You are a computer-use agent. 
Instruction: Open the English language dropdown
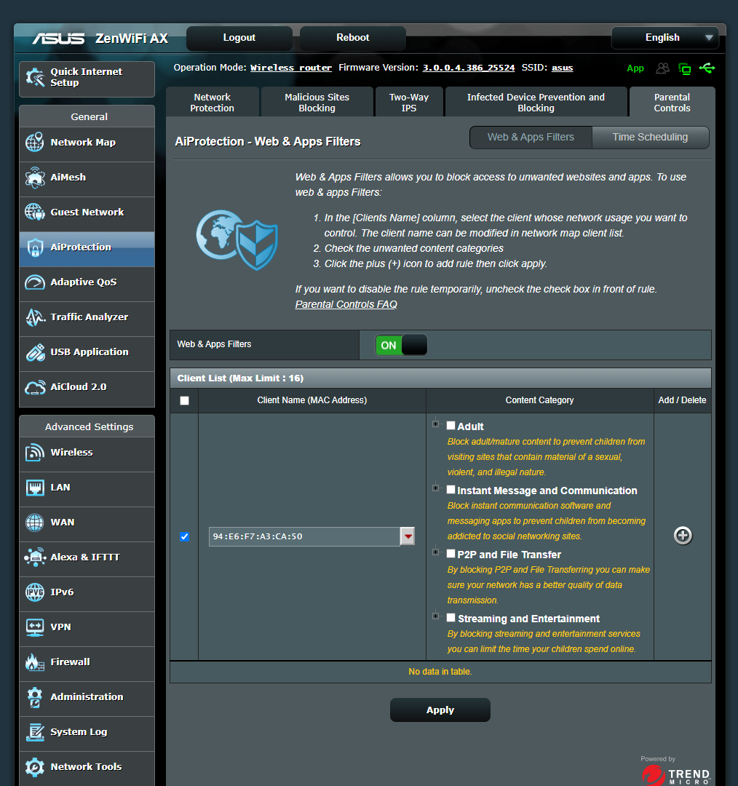coord(664,38)
